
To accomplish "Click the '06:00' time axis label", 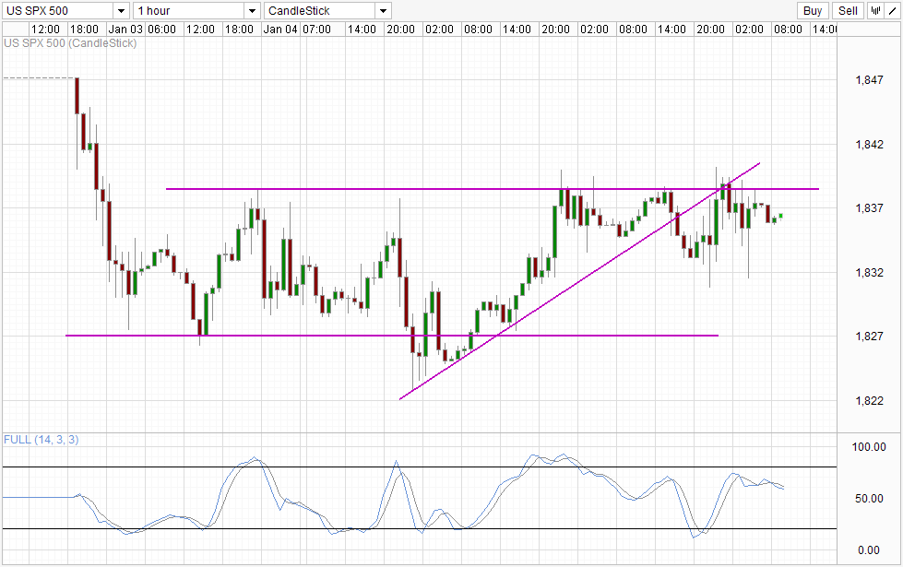I will tap(161, 30).
